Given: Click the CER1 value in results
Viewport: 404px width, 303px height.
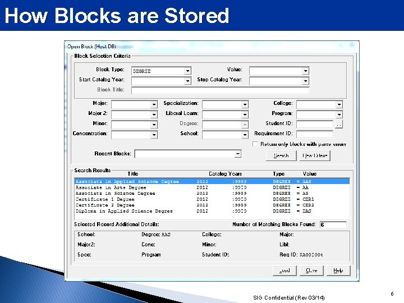Looking at the screenshot, I should tap(308, 199).
